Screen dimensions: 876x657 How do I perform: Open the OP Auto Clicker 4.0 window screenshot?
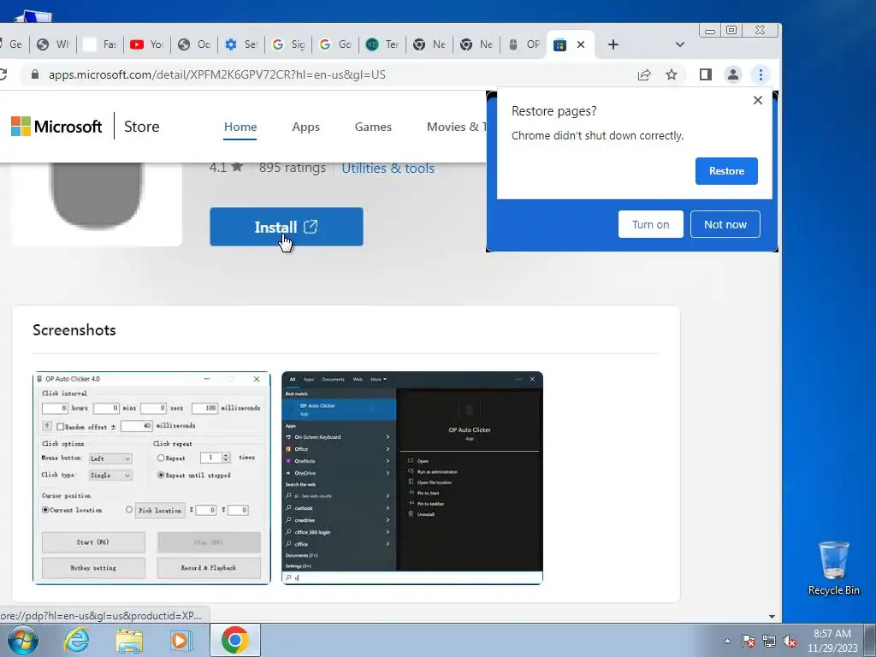click(151, 478)
